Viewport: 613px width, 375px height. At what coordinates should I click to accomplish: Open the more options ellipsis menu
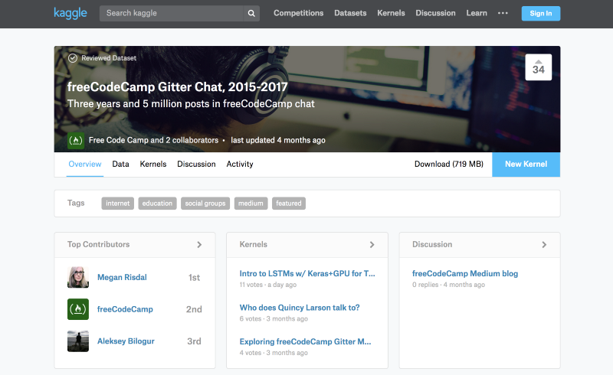pyautogui.click(x=503, y=13)
